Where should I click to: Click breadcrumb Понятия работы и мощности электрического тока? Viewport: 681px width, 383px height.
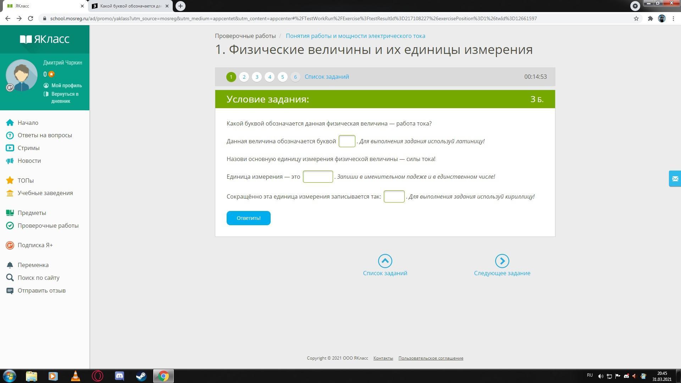355,36
